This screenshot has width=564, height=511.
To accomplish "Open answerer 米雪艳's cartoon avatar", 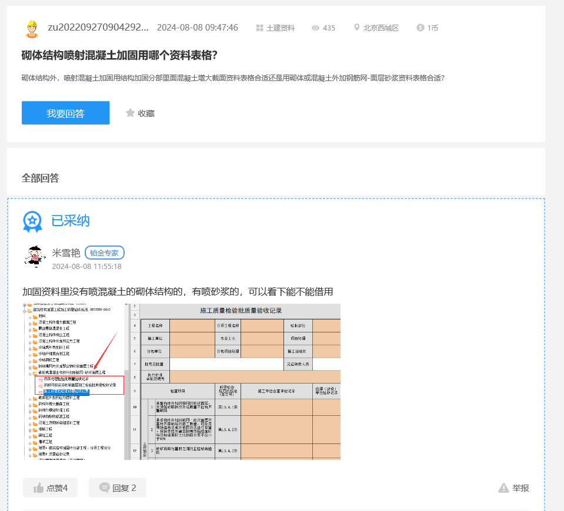I will 35,256.
